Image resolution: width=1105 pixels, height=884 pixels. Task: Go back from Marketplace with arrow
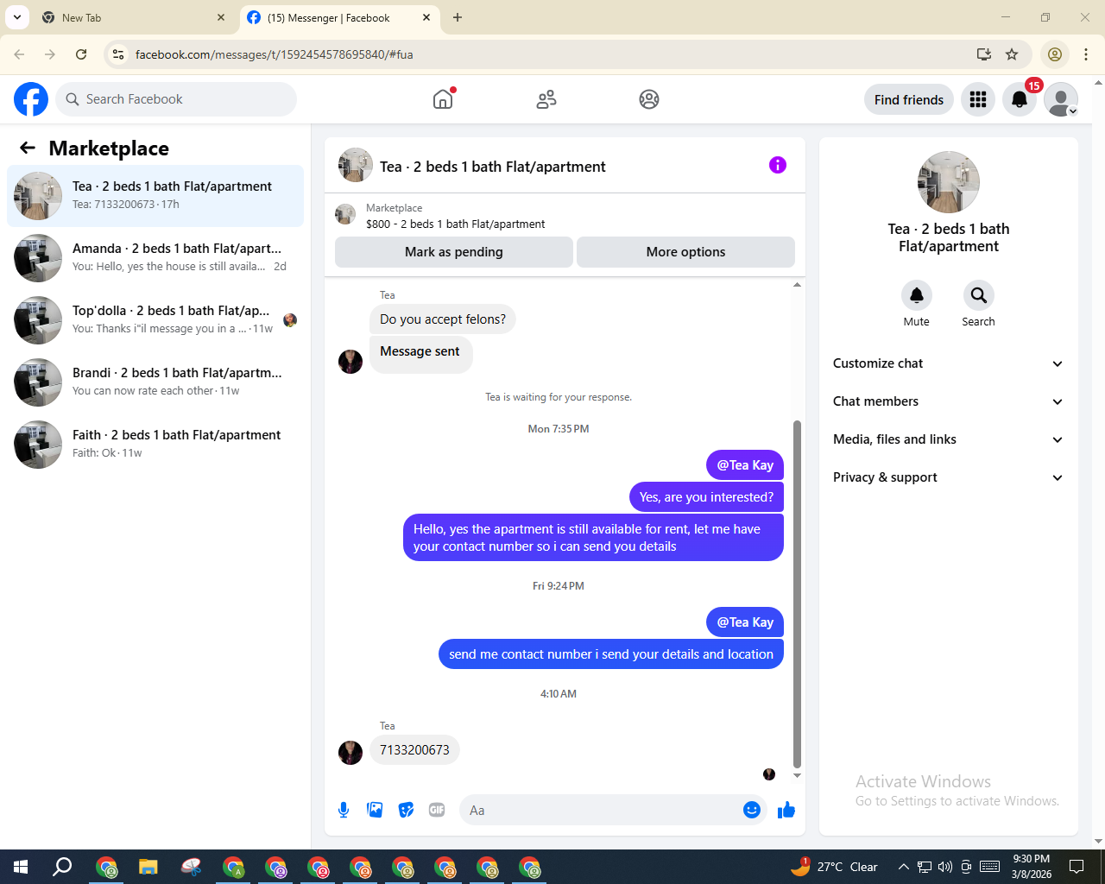pyautogui.click(x=28, y=148)
